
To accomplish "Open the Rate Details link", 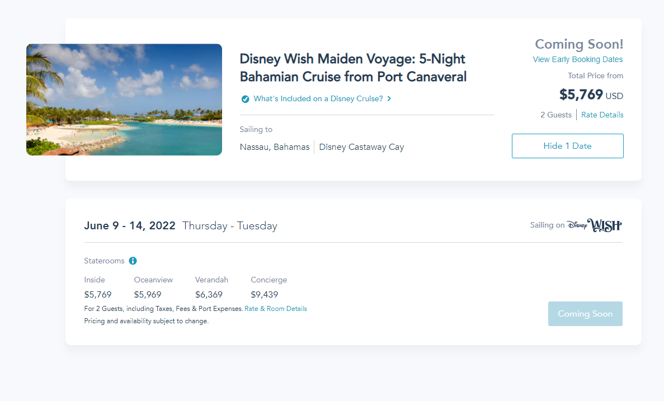I will (x=602, y=115).
